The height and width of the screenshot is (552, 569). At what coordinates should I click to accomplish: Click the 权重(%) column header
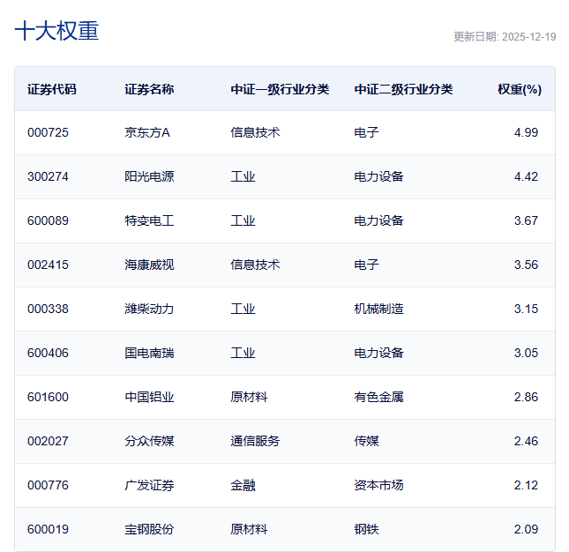click(520, 89)
